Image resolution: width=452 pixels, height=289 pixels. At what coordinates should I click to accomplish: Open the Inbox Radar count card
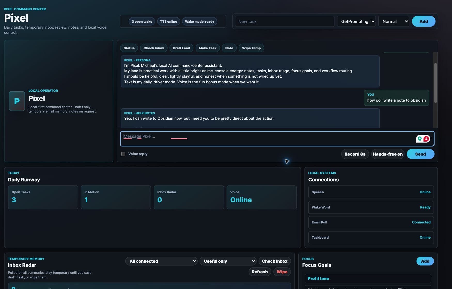189,197
